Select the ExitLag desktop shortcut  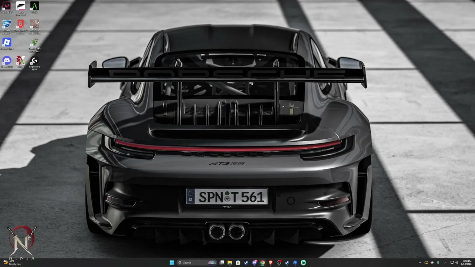tap(21, 62)
